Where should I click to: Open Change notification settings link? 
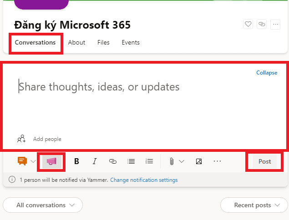tap(144, 180)
